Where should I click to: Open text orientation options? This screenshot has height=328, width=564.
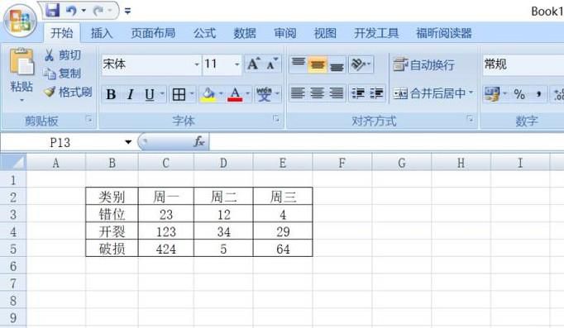tap(361, 64)
